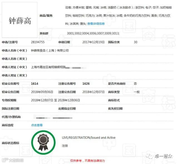Select the international class value 30
The height and width of the screenshot is (164, 178).
(135, 42)
